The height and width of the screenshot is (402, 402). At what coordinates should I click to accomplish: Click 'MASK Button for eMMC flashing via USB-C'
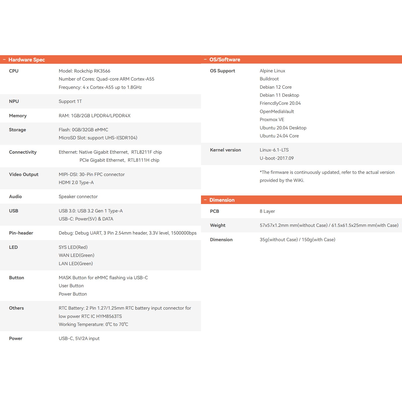pos(103,278)
